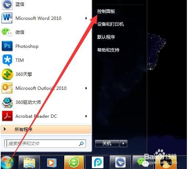188x169 pixels.
Task: Launch Microsoft Outlook 2010 icon
Action: click(7, 88)
